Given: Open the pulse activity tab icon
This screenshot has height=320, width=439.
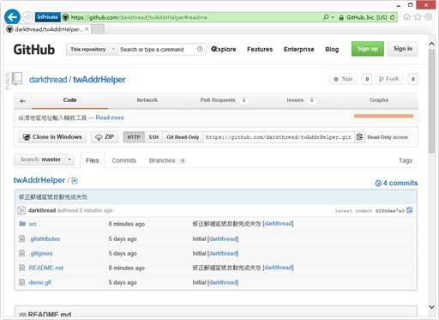Looking at the screenshot, I should 22,100.
